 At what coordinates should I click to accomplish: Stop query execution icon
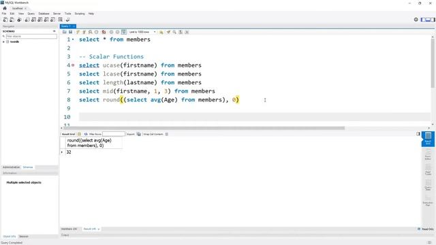click(96, 32)
